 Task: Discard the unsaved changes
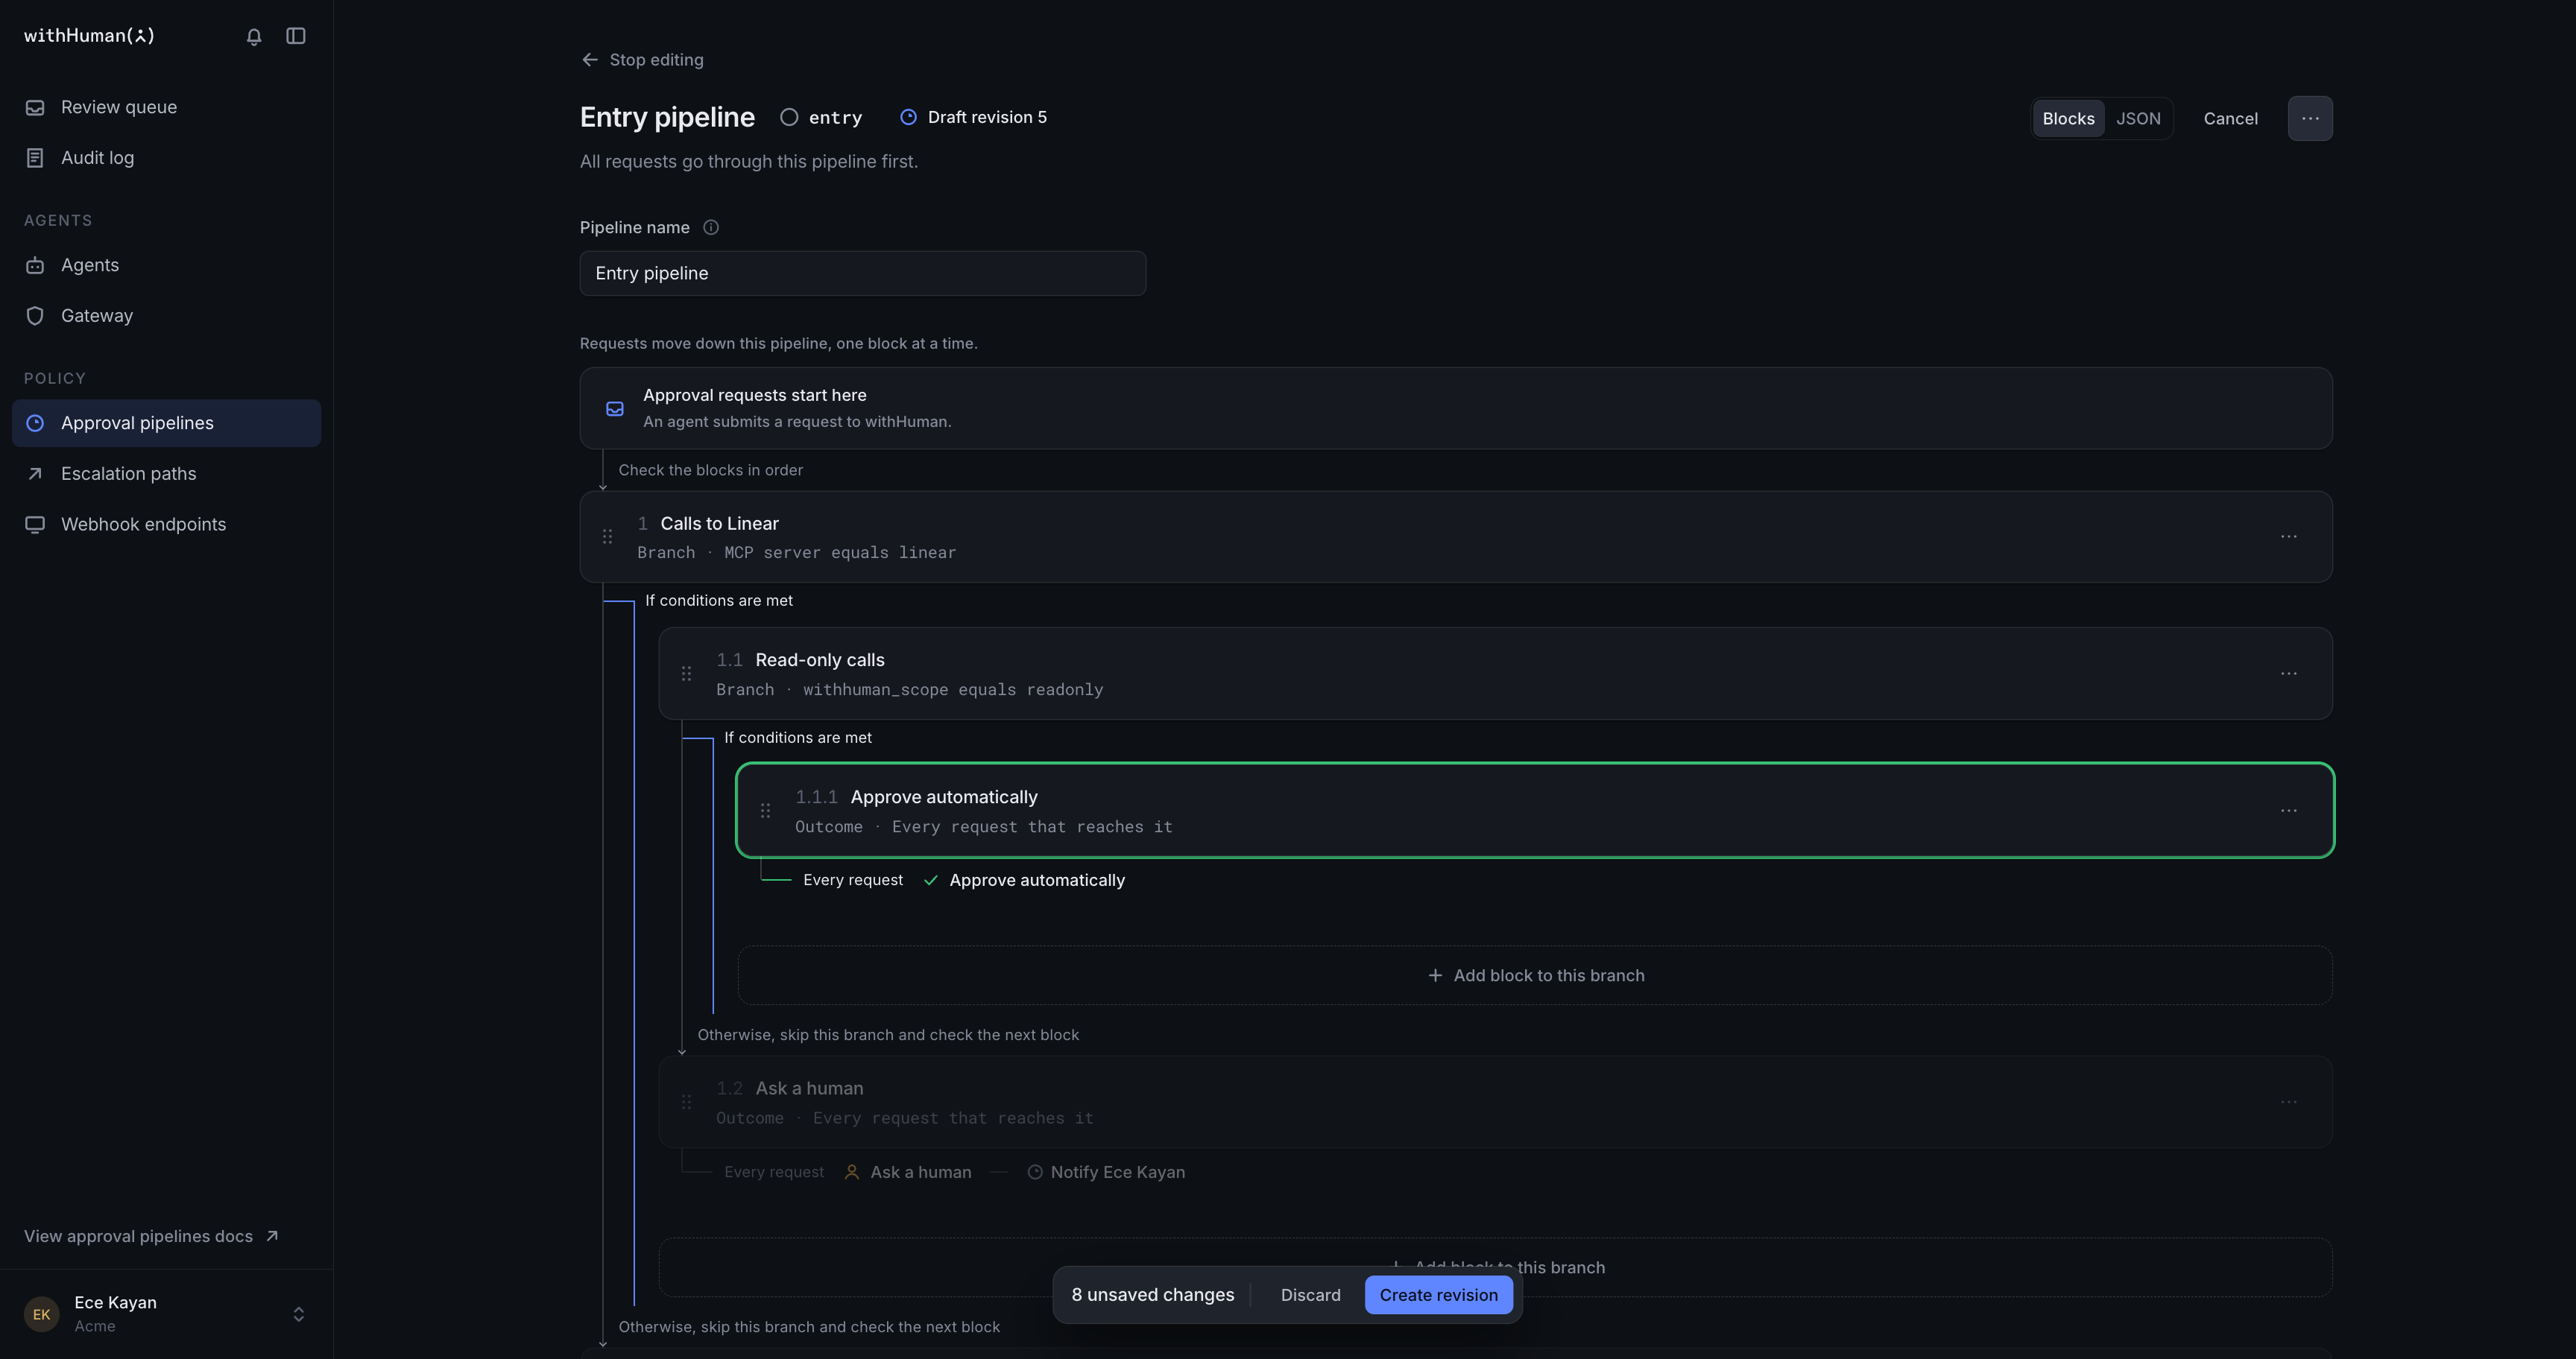1310,1295
